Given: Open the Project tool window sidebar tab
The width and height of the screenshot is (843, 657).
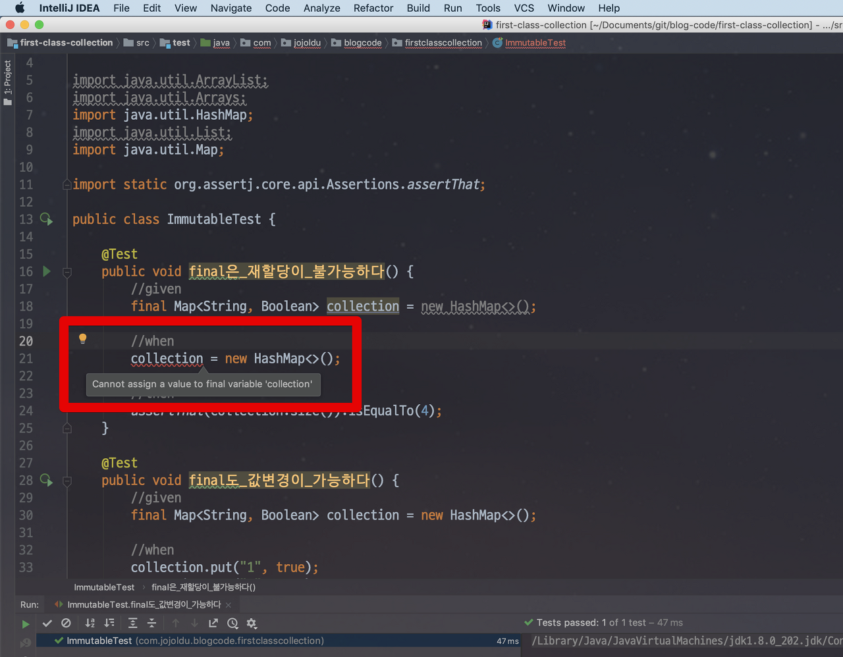Looking at the screenshot, I should pos(7,82).
